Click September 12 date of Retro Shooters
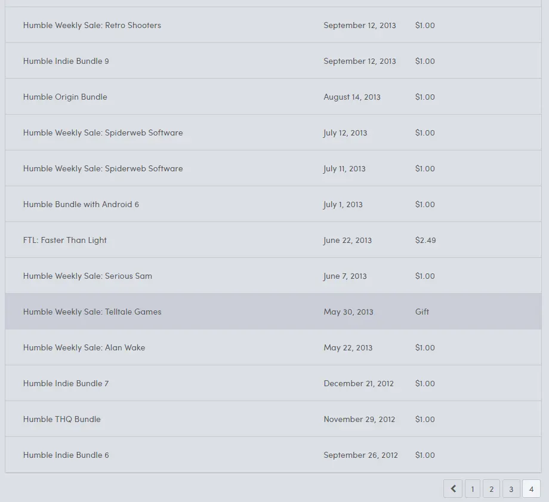549x502 pixels. (360, 25)
